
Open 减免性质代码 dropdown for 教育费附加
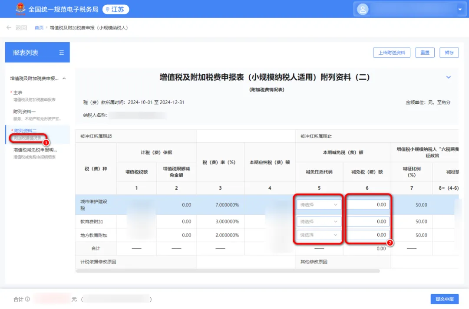tap(319, 222)
